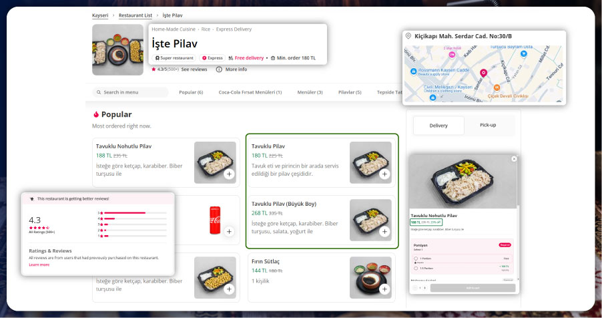
Task: Close the Tavuklu Nohutlu Pilav popup
Action: click(514, 159)
